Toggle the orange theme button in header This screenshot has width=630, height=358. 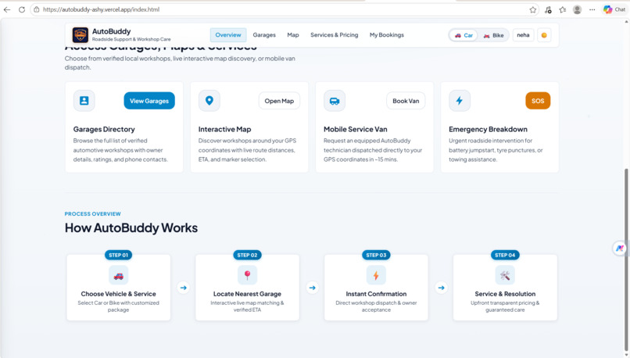(x=544, y=35)
